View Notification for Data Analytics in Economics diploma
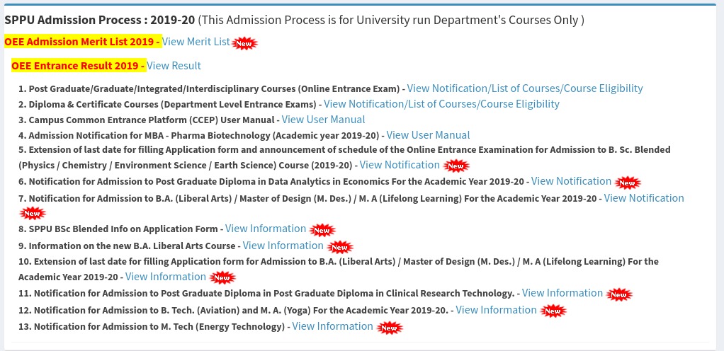The height and width of the screenshot is (351, 724). (571, 181)
